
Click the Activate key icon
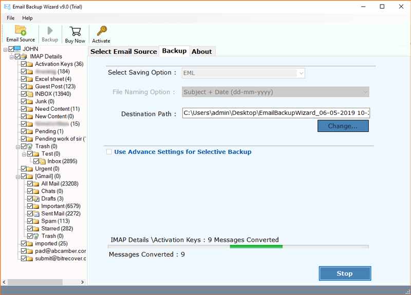(x=101, y=30)
